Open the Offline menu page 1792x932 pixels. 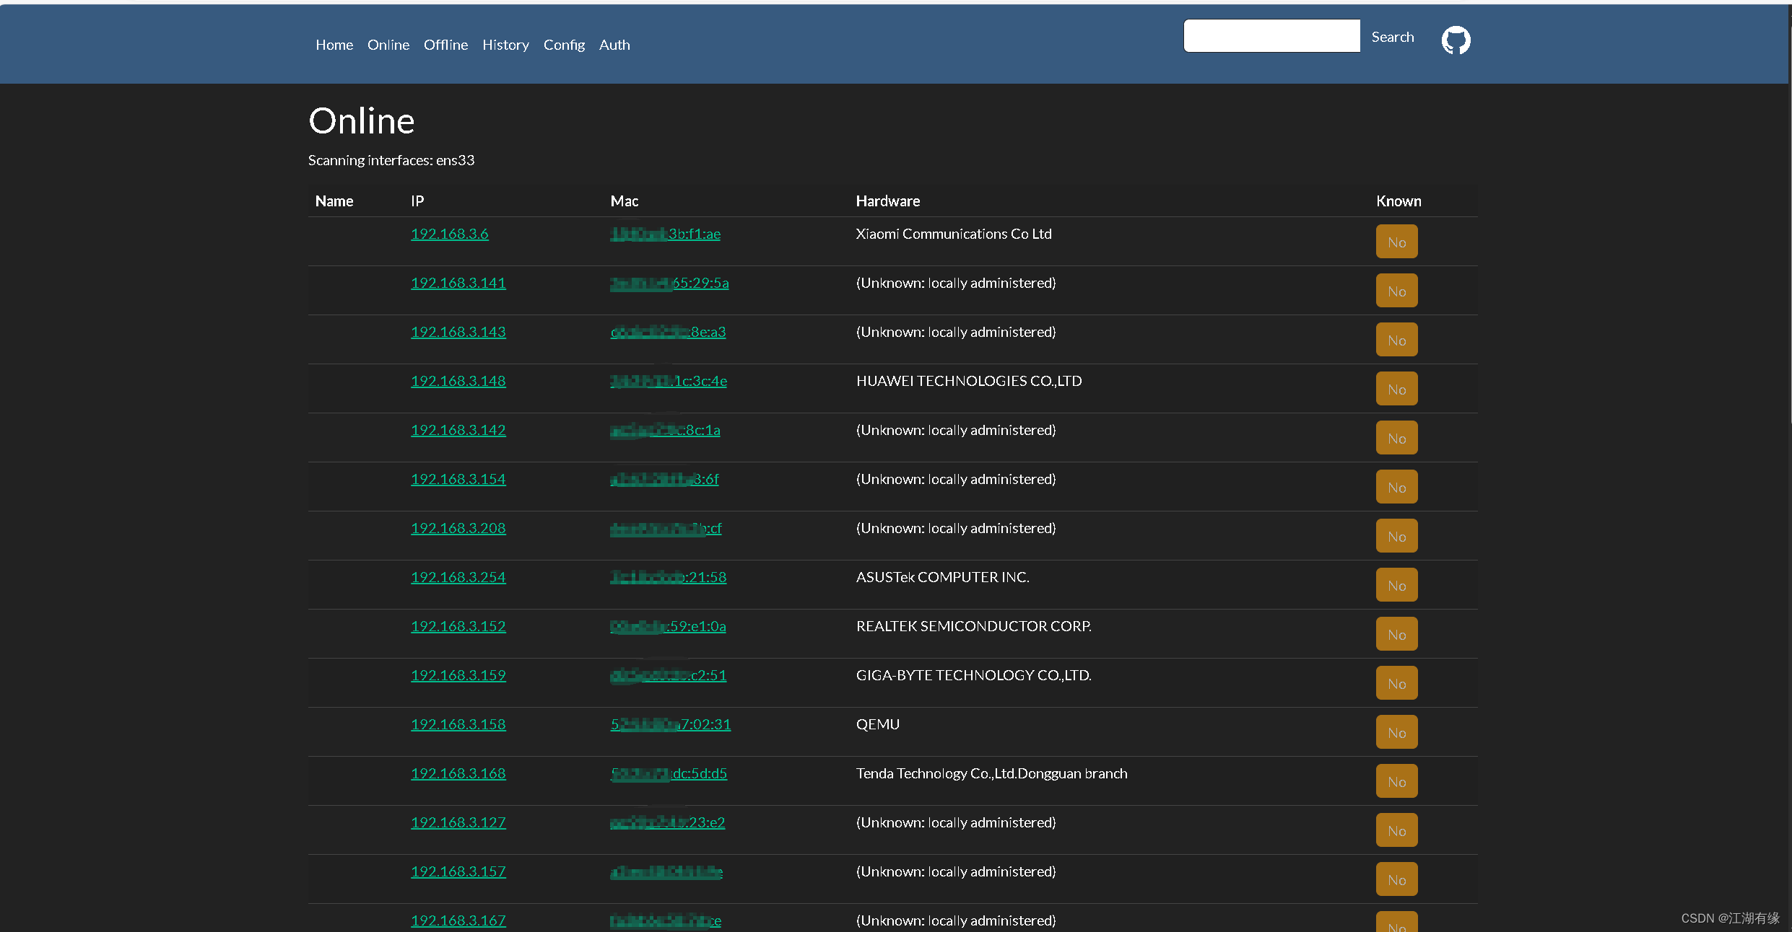pos(445,45)
